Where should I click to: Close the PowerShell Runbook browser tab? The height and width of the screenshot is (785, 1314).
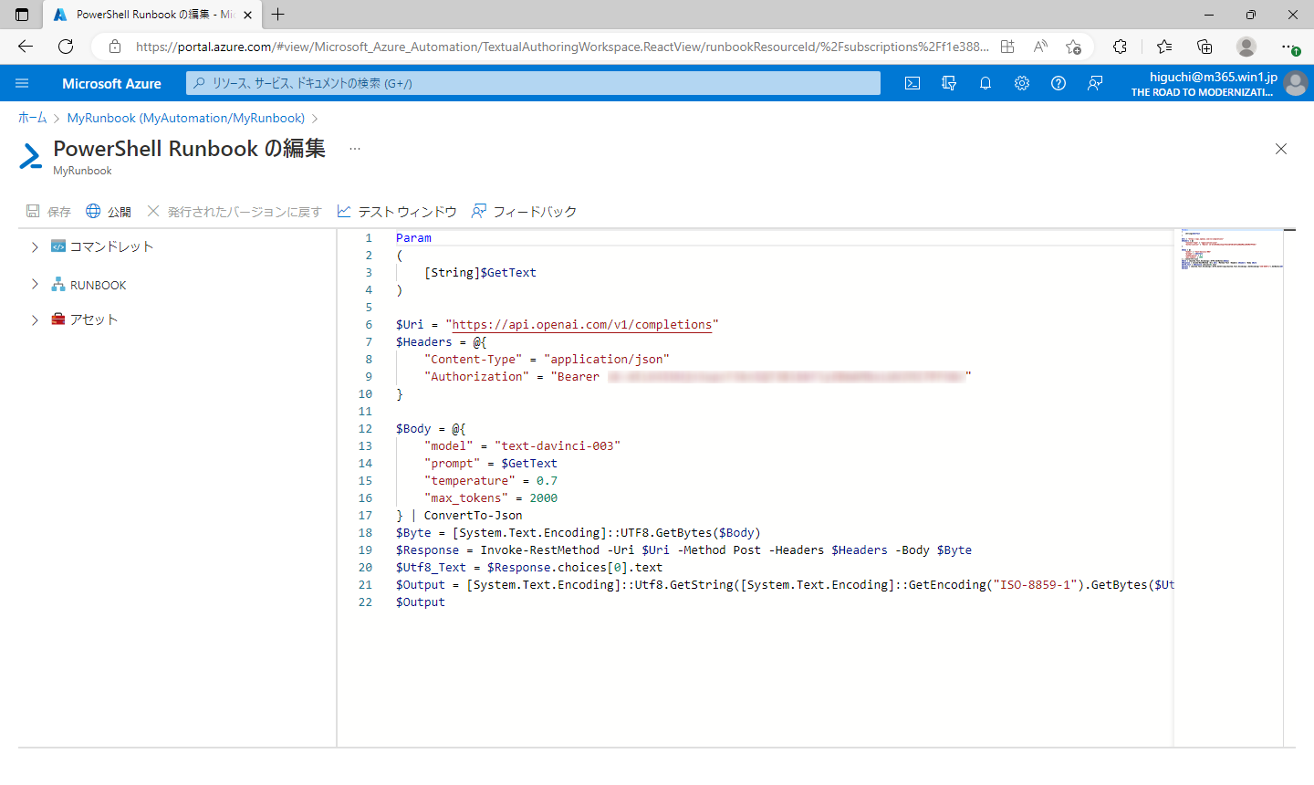tap(247, 15)
